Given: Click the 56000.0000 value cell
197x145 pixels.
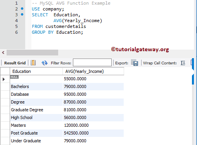Looking at the screenshot, I should [x=93, y=117].
